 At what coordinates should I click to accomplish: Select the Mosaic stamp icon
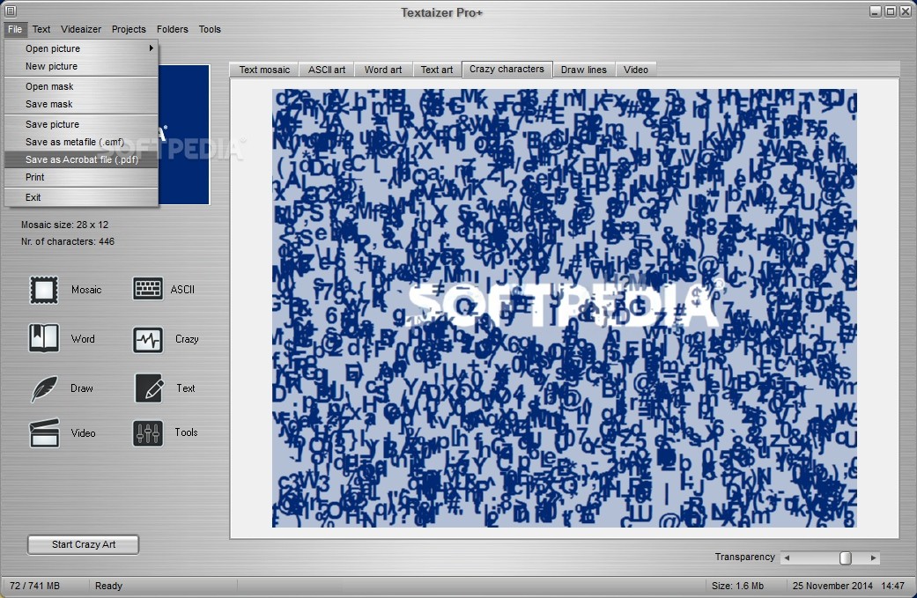coord(44,290)
